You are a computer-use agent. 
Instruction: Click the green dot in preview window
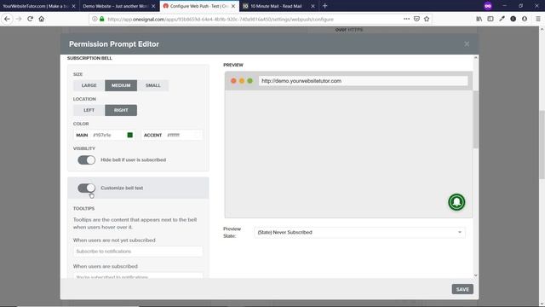(x=250, y=81)
